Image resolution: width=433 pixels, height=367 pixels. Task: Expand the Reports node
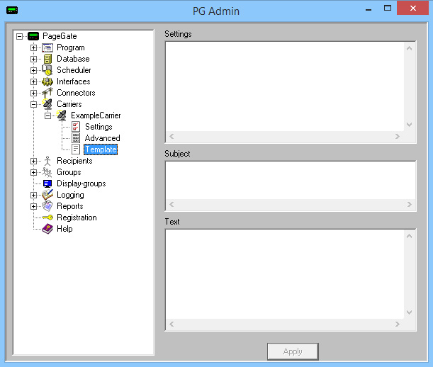click(x=33, y=206)
